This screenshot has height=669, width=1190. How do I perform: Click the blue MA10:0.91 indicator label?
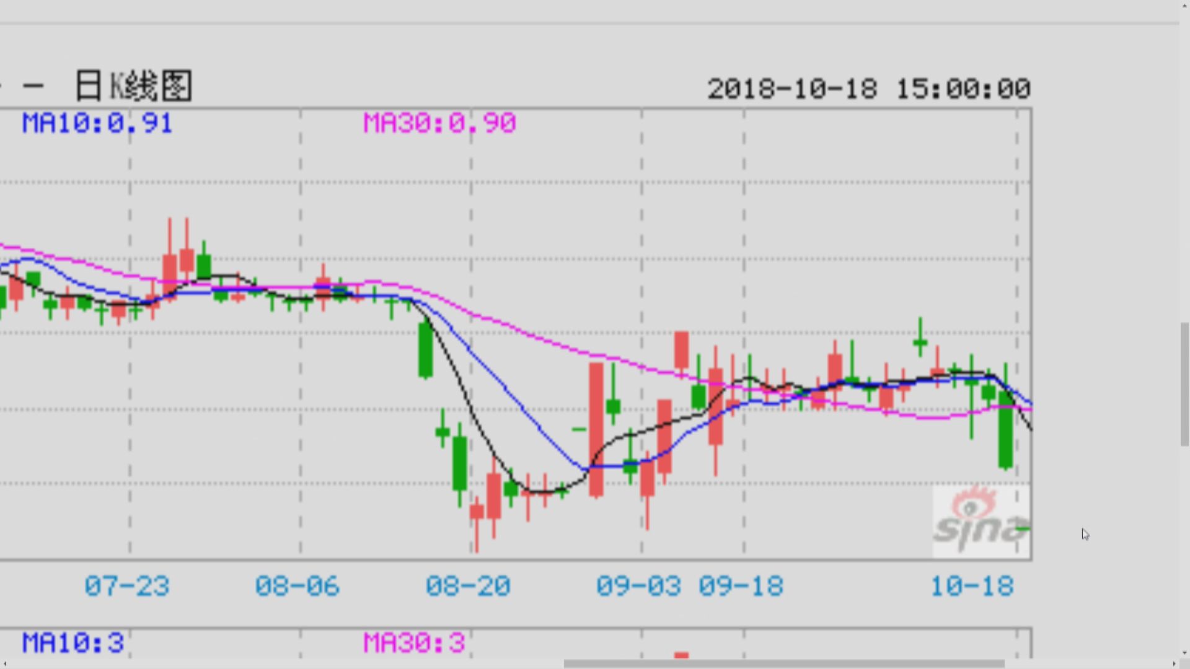point(97,123)
